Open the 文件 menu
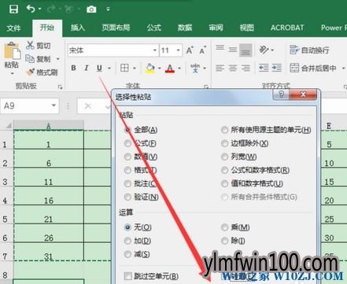Viewport: 347px width, 284px height. [13, 28]
